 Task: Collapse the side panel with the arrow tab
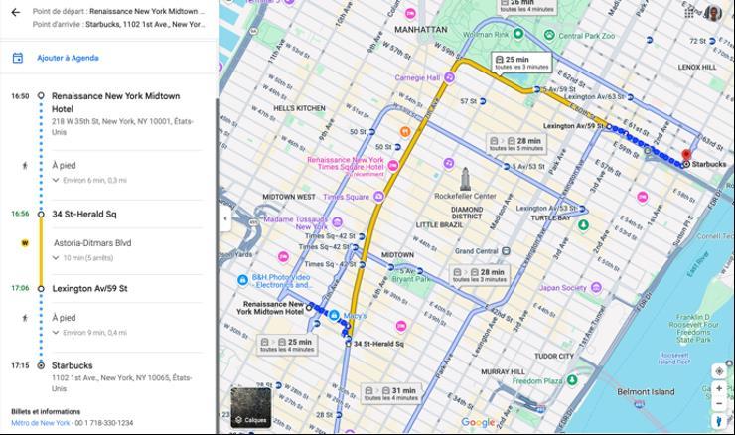(225, 218)
